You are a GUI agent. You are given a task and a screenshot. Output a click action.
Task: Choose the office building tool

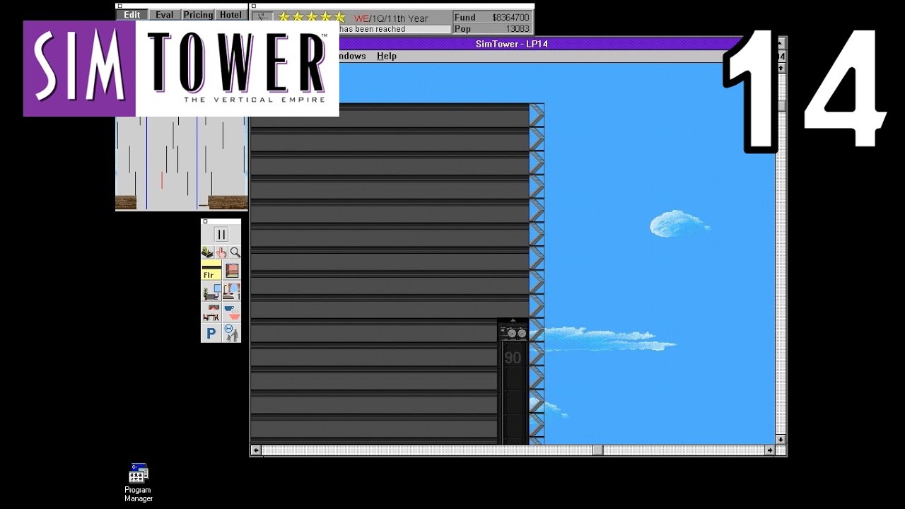point(211,291)
